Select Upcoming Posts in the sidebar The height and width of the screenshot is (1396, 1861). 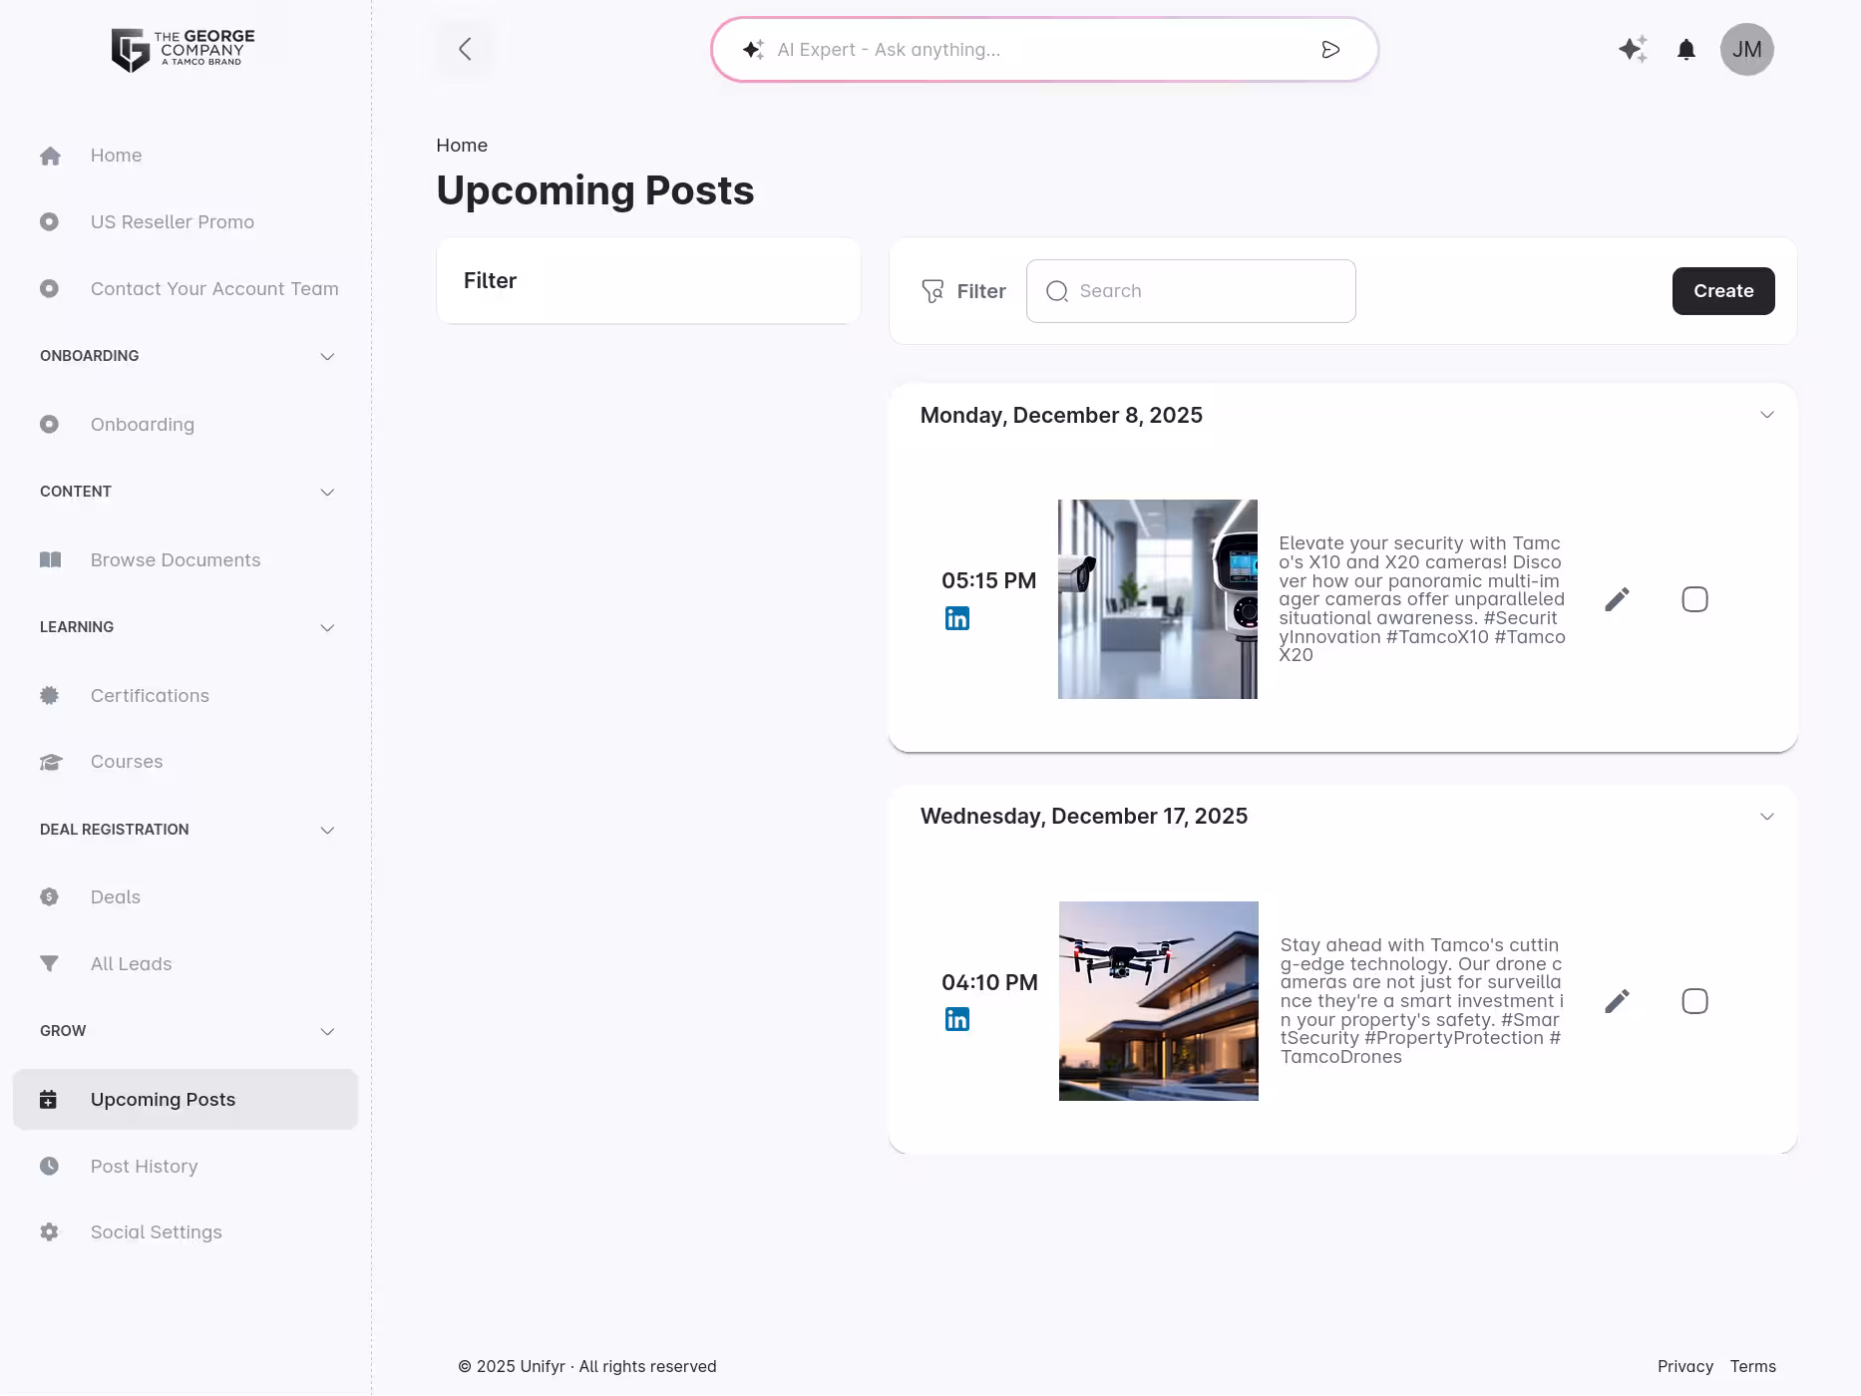point(163,1099)
